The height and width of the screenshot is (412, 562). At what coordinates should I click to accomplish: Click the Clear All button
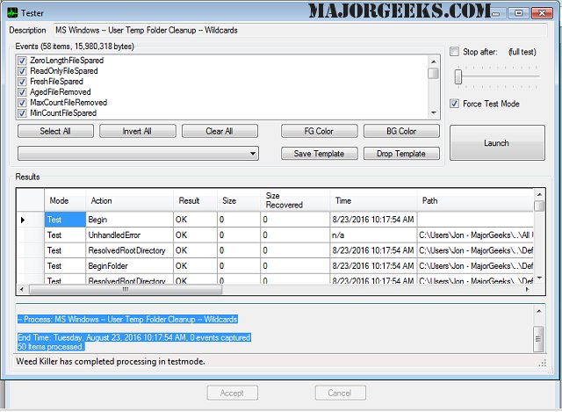pos(220,131)
